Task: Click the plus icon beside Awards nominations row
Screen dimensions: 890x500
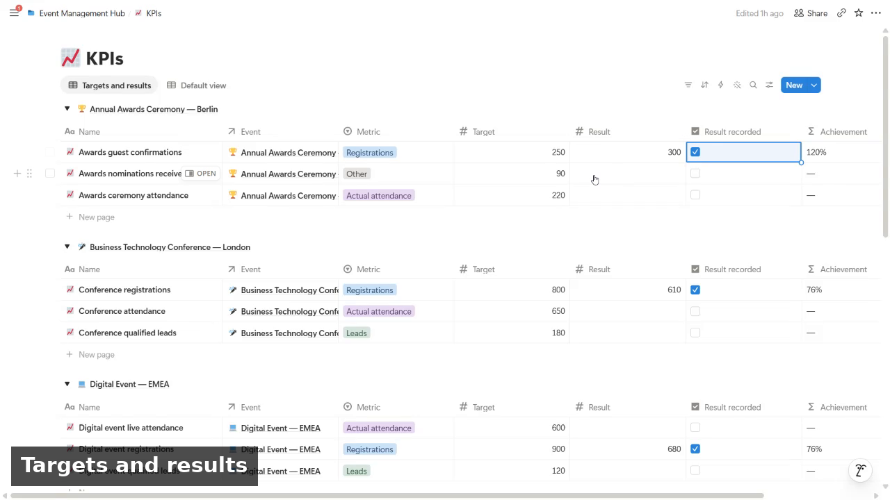Action: click(x=17, y=174)
